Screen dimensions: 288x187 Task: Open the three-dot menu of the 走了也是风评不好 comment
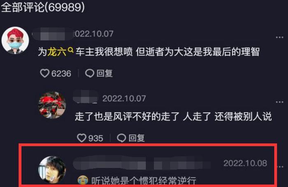[279, 102]
